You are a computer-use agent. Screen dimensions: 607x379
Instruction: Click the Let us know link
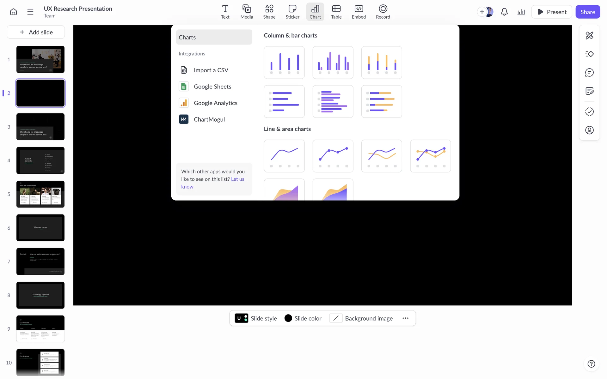[237, 179]
